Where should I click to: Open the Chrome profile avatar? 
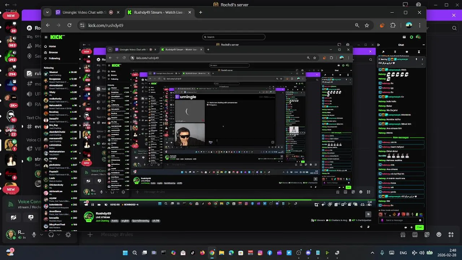(409, 25)
